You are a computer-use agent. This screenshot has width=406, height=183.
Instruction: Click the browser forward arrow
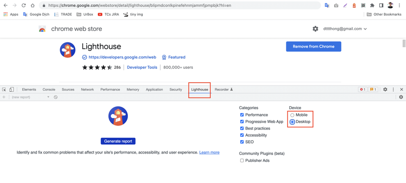pyautogui.click(x=14, y=5)
